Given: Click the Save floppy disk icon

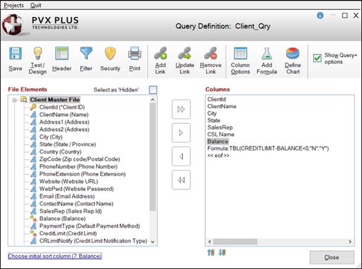Looking at the screenshot, I should [x=15, y=53].
